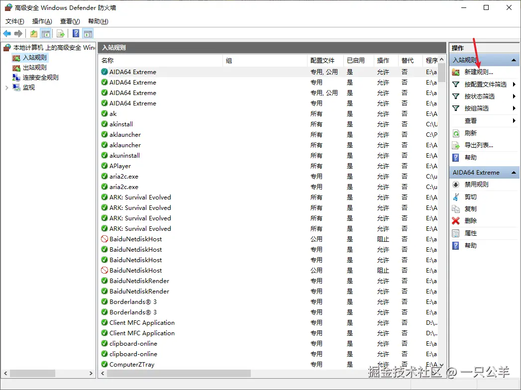The image size is (521, 390).
Task: Click 复制 in the actions pane
Action: click(x=471, y=208)
